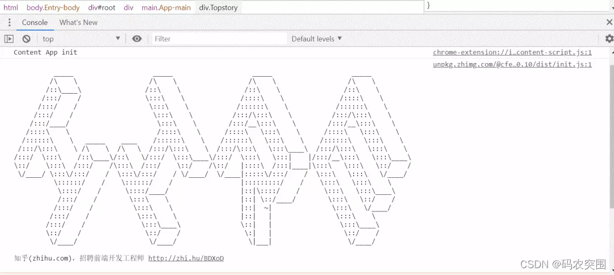Select body.Entry-body breadcrumb
The width and height of the screenshot is (614, 275).
pos(53,7)
